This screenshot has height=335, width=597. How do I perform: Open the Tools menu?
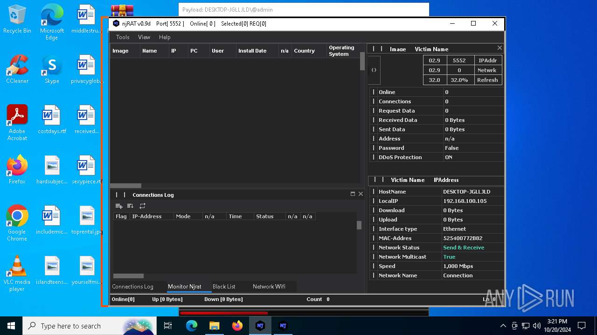(x=123, y=37)
